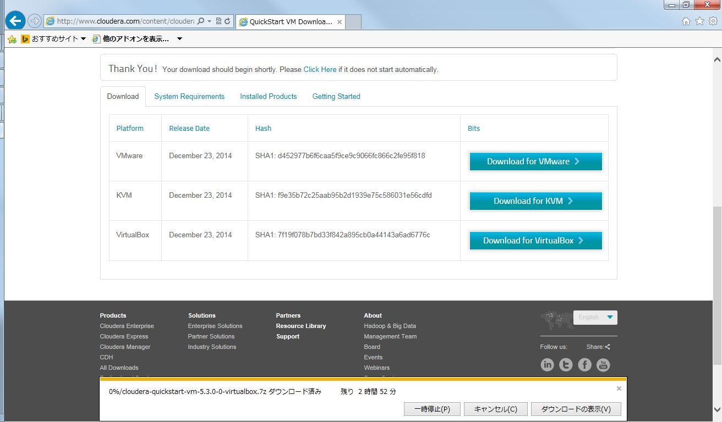This screenshot has height=422, width=722.
Task: Click the Platform column header
Action: [x=130, y=128]
